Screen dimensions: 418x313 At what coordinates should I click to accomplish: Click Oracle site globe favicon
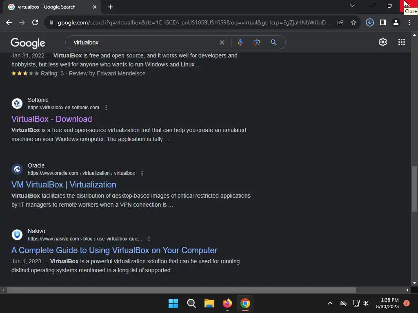pos(17,169)
